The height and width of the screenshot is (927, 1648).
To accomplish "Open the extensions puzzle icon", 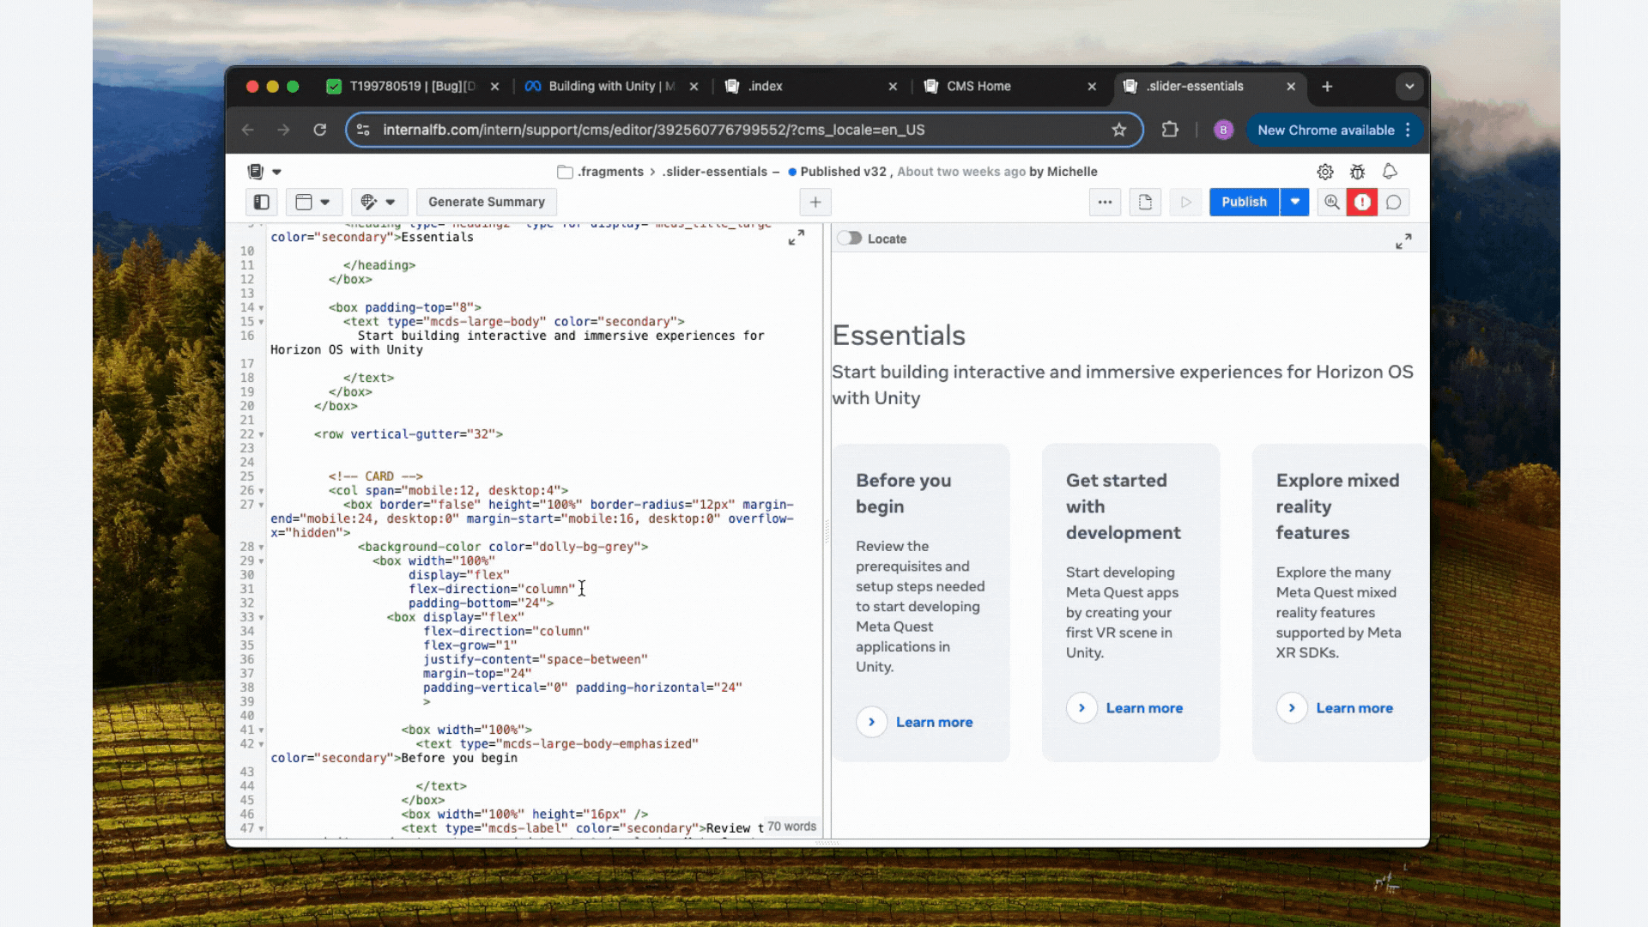I will pos(1169,130).
